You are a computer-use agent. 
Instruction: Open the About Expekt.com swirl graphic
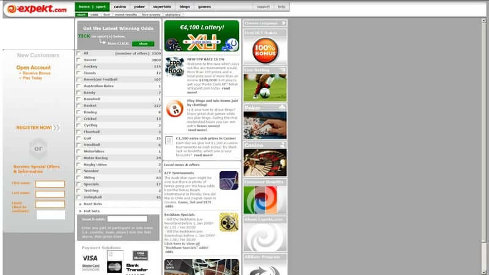pyautogui.click(x=265, y=237)
